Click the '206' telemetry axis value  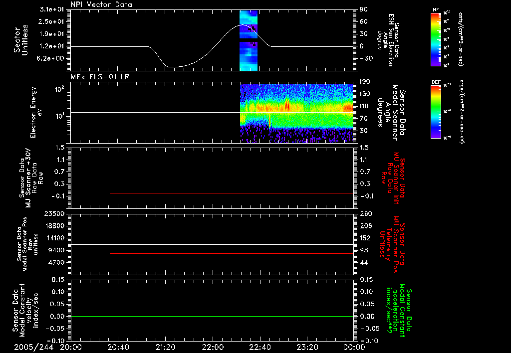pos(366,226)
